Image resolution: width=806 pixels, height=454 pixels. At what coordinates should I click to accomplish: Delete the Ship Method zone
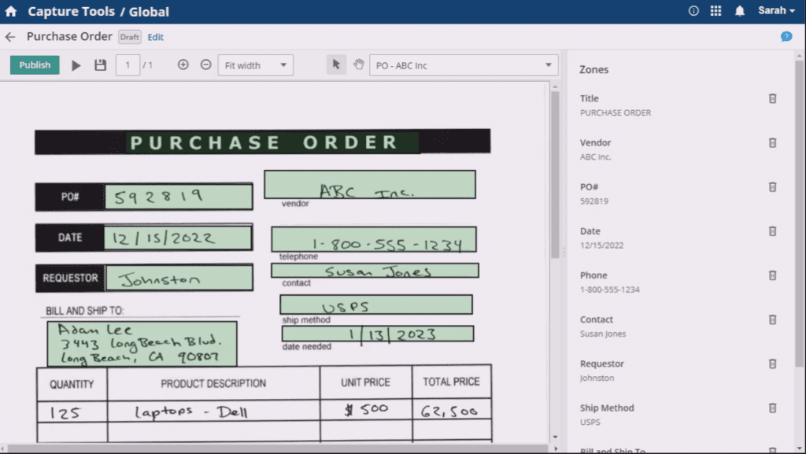[772, 408]
